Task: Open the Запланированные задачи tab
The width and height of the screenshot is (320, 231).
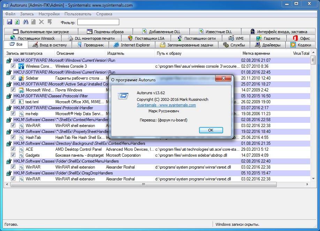Action: click(187, 45)
